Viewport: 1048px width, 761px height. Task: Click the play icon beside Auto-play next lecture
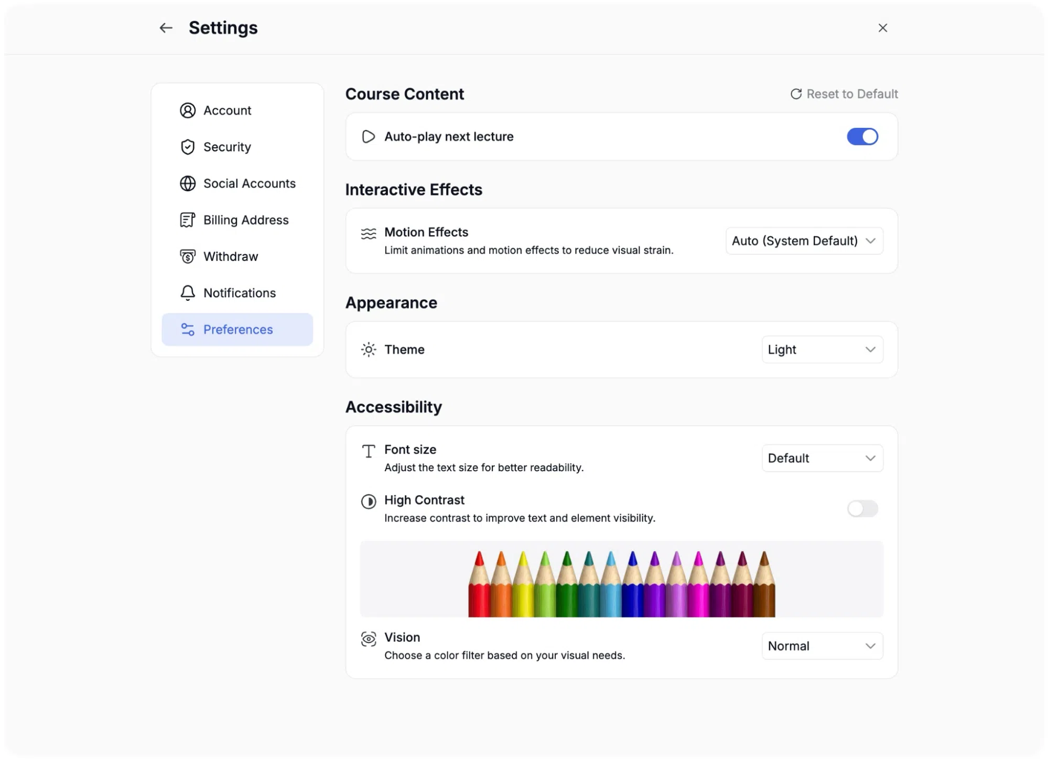click(369, 137)
